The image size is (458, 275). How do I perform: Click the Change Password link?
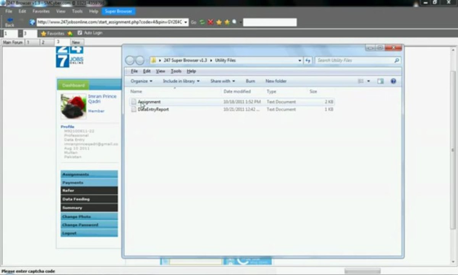[89, 225]
